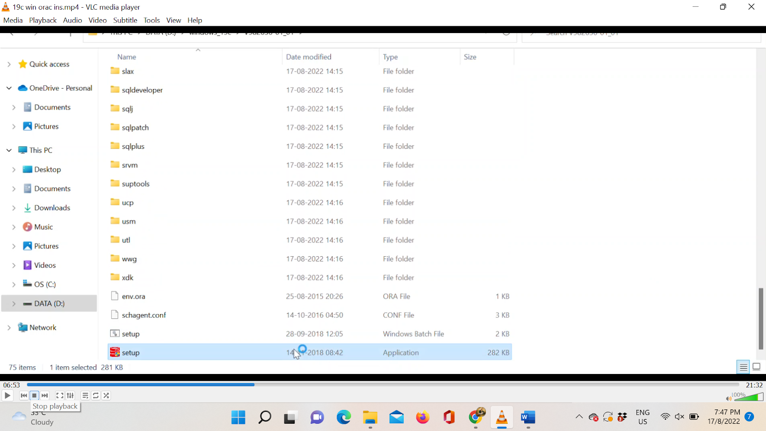Jump to previous media in VLC
Image resolution: width=766 pixels, height=431 pixels.
coord(24,396)
